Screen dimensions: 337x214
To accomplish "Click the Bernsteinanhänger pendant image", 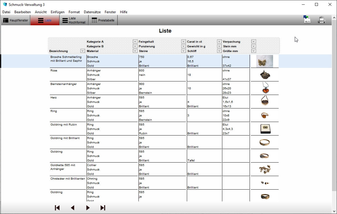I will click(265, 88).
